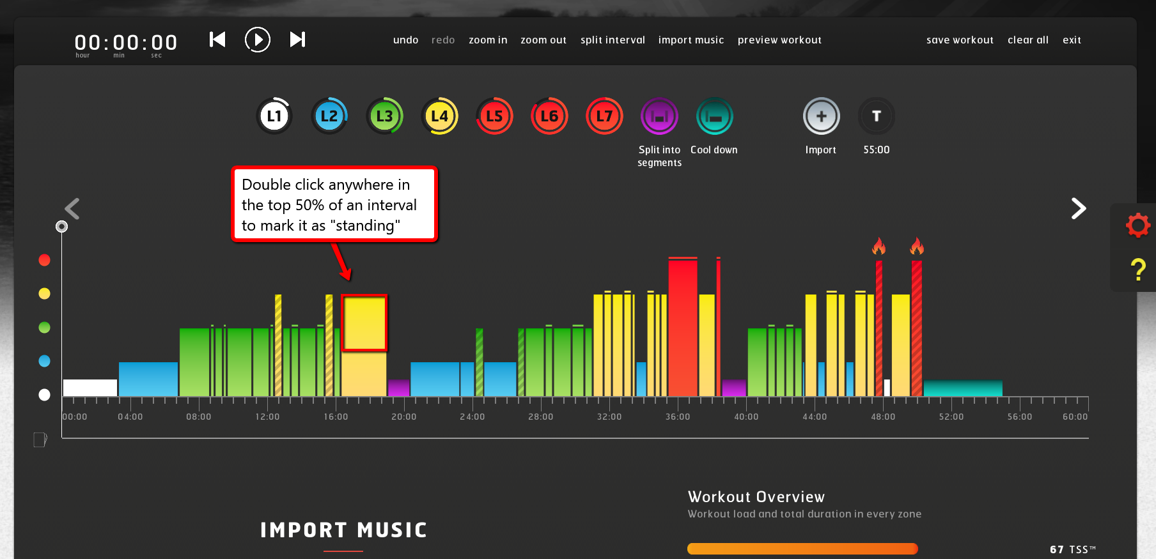This screenshot has height=559, width=1156.
Task: Select the green level dot on axis
Action: [44, 328]
